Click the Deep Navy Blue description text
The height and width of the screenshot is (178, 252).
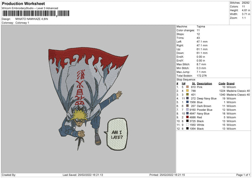click(207, 99)
